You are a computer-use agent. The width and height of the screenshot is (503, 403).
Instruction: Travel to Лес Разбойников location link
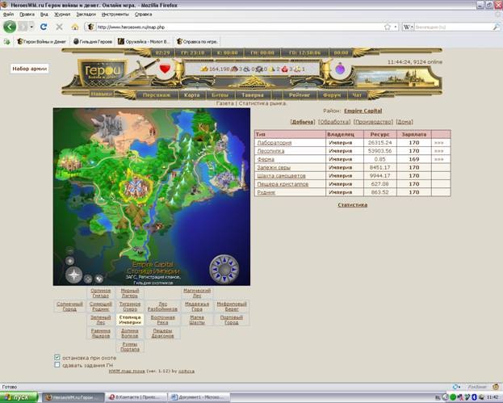pyautogui.click(x=162, y=306)
